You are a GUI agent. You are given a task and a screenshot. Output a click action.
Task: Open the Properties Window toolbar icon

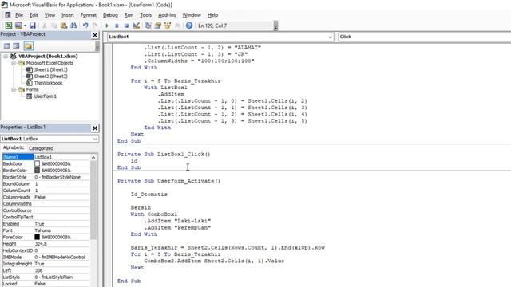(158, 26)
